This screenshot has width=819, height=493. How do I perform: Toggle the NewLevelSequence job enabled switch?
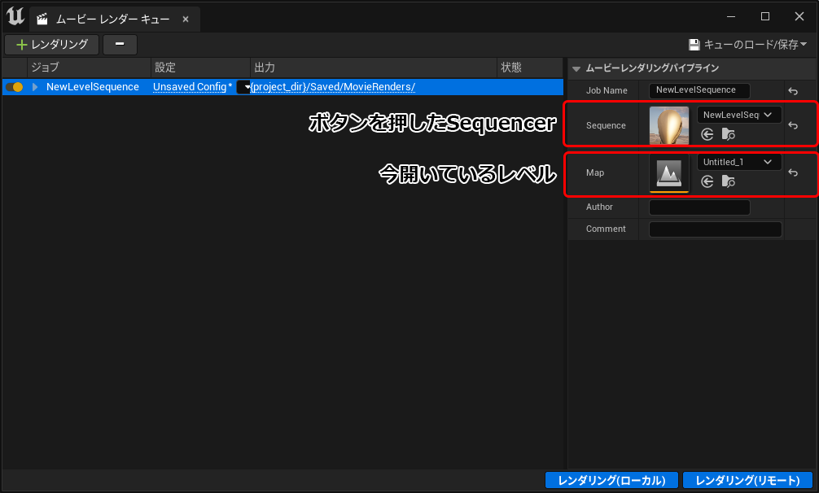pyautogui.click(x=14, y=87)
